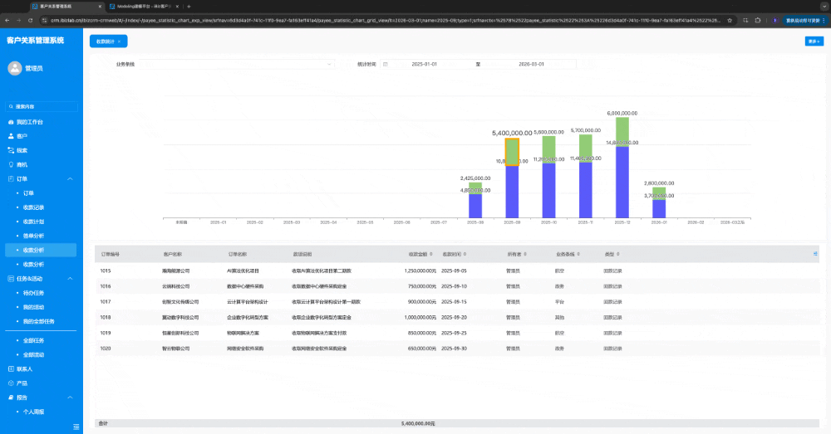
Task: Open 收款记录 in the sidebar menu
Action: pyautogui.click(x=33, y=207)
